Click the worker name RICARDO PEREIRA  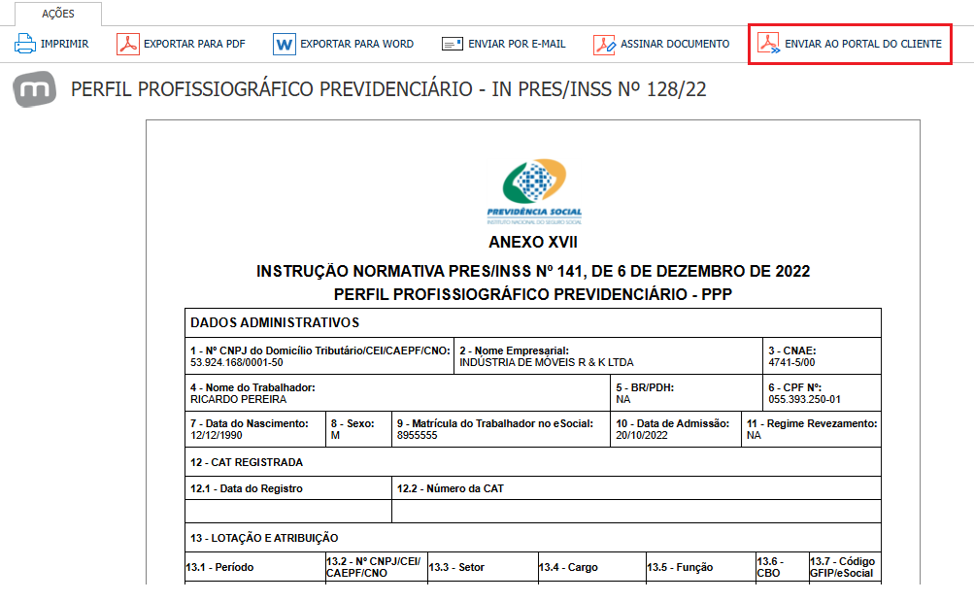239,399
